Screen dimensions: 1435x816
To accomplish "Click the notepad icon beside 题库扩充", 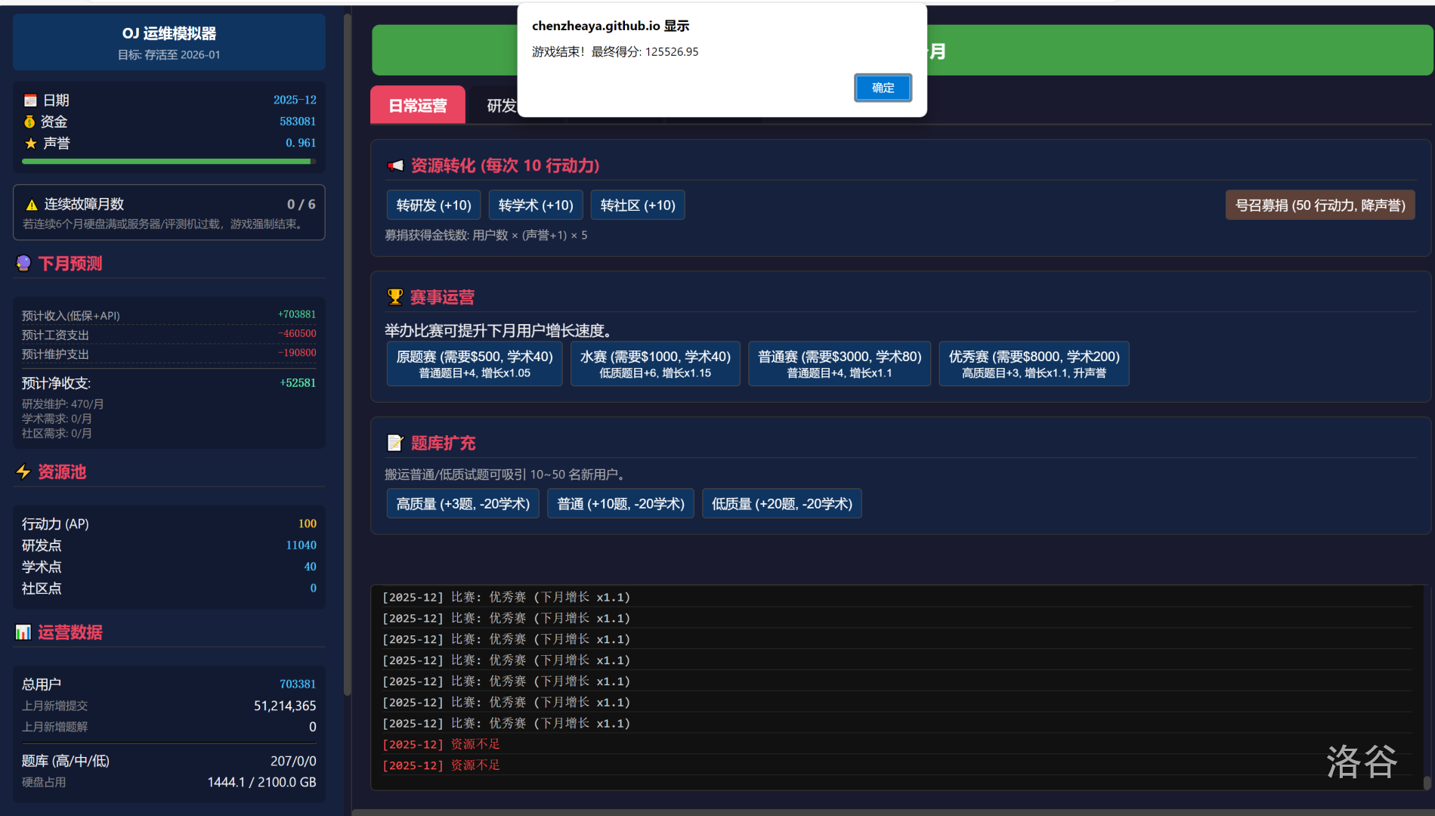I will [394, 443].
